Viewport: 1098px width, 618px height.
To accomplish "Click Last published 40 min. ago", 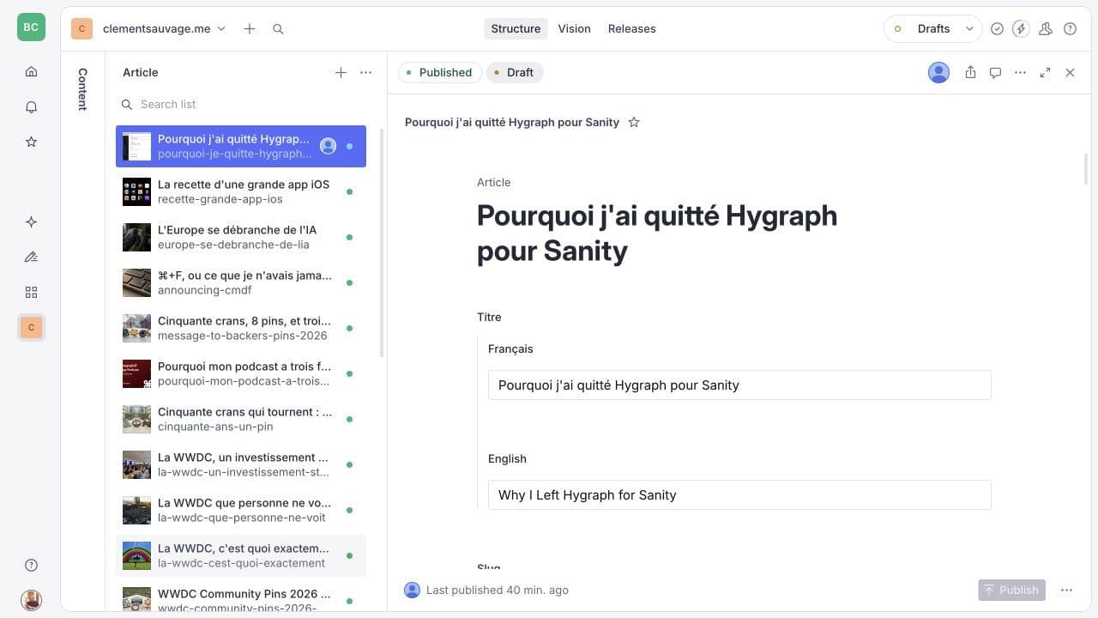I will click(x=497, y=590).
